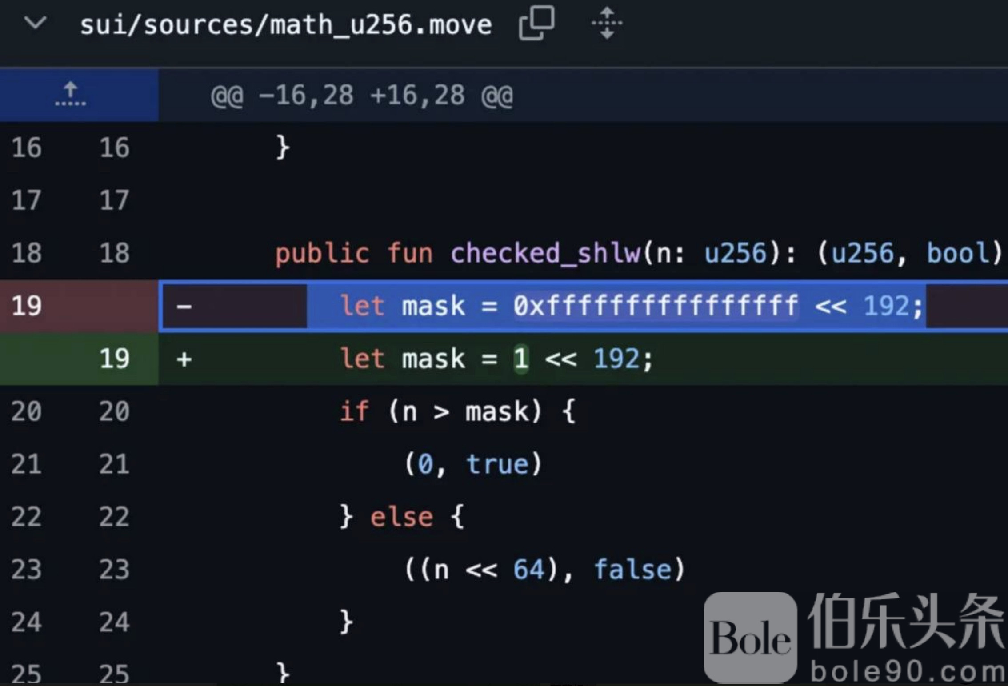Screen dimensions: 1008x686
Task: Expand hidden lines above line 16
Action: tap(71, 94)
